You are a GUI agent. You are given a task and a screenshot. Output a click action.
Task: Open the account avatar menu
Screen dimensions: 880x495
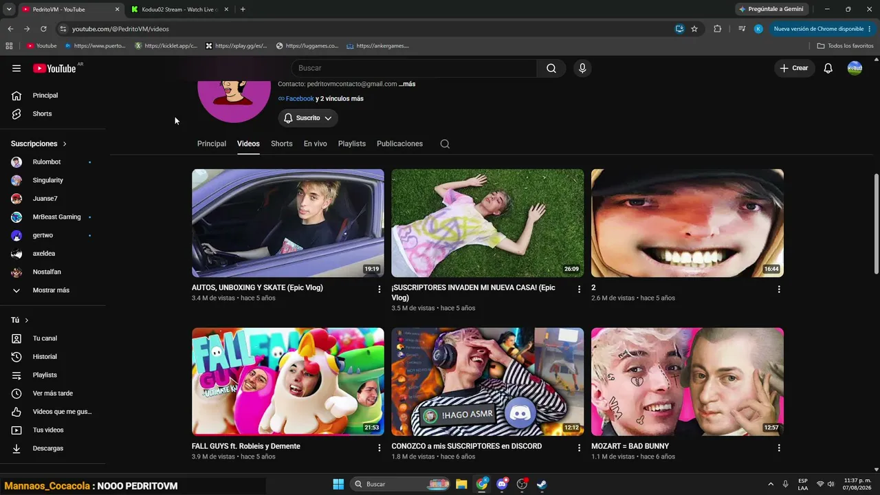pyautogui.click(x=855, y=68)
